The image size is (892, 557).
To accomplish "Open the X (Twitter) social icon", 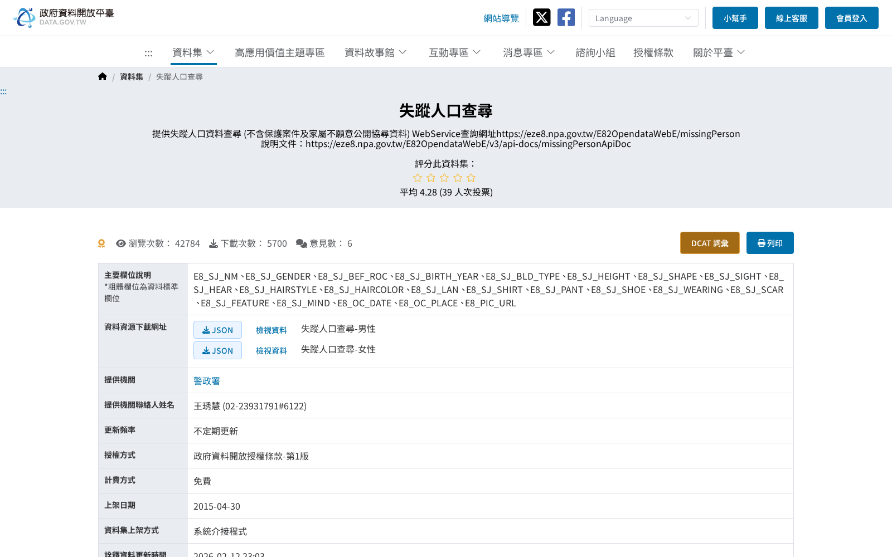I will [x=541, y=17].
